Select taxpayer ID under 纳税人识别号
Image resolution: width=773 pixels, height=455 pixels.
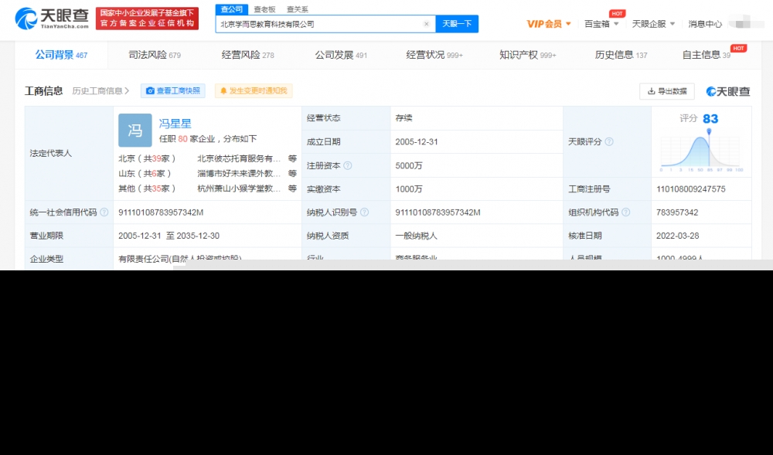(438, 212)
